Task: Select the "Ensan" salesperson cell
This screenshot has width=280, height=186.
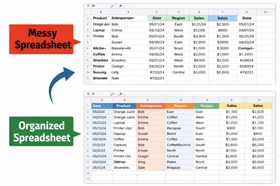Action: pyautogui.click(x=151, y=151)
